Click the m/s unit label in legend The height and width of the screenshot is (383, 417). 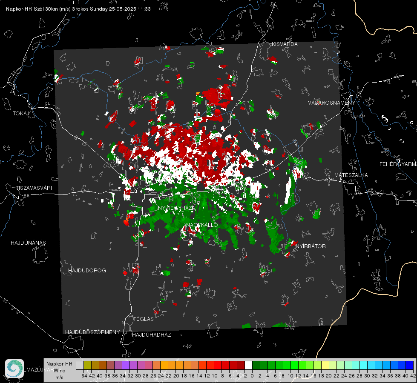point(59,377)
